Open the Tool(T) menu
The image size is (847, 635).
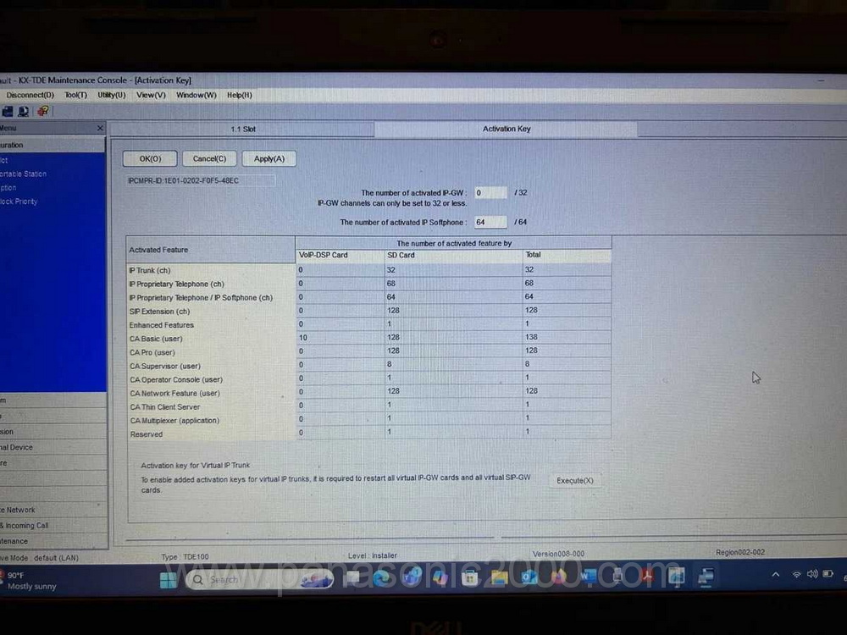76,95
